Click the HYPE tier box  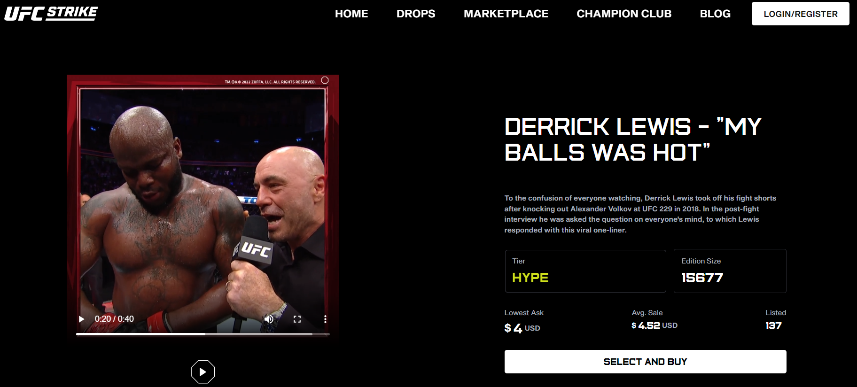[x=585, y=271]
